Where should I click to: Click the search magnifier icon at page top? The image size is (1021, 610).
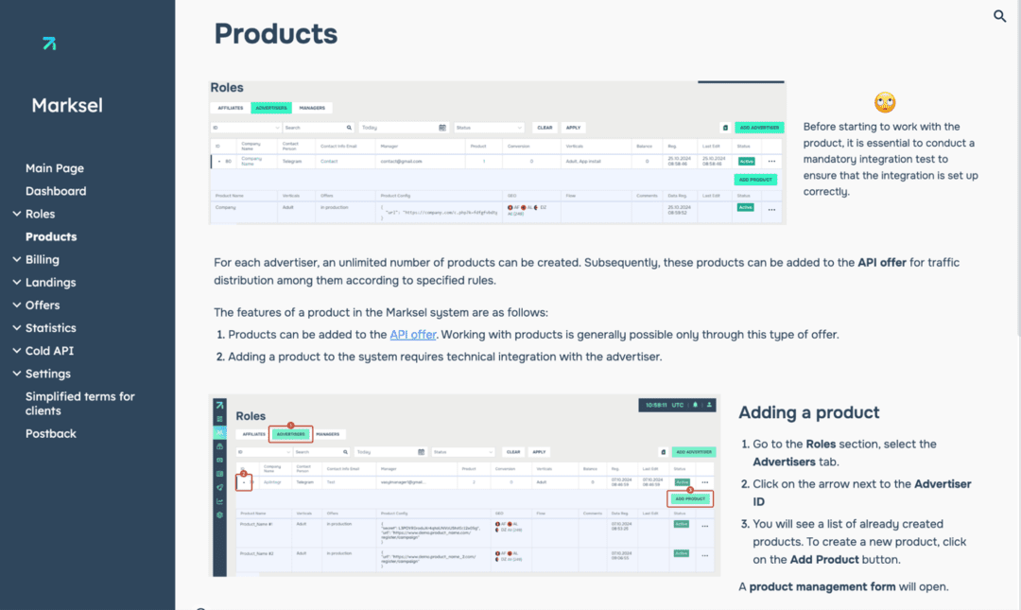tap(999, 16)
